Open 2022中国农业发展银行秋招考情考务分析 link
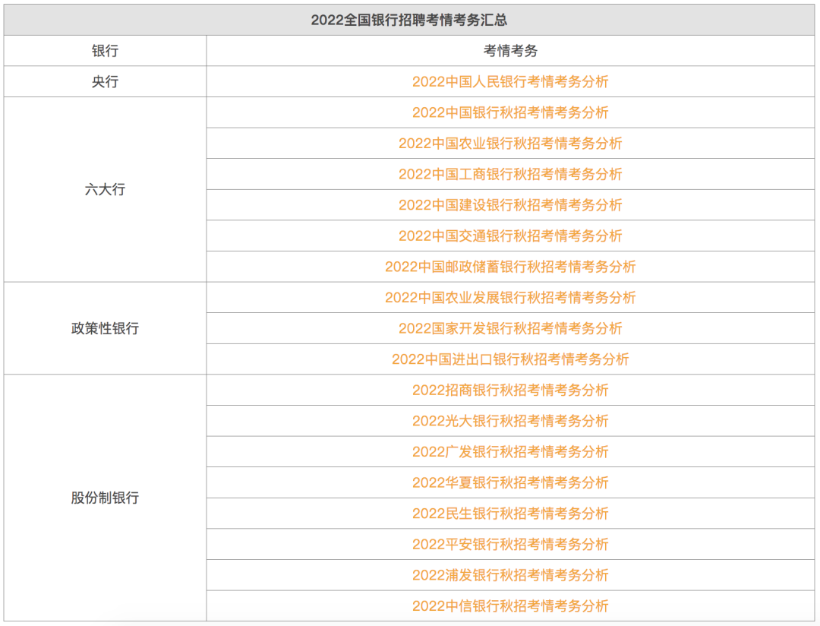 [510, 298]
